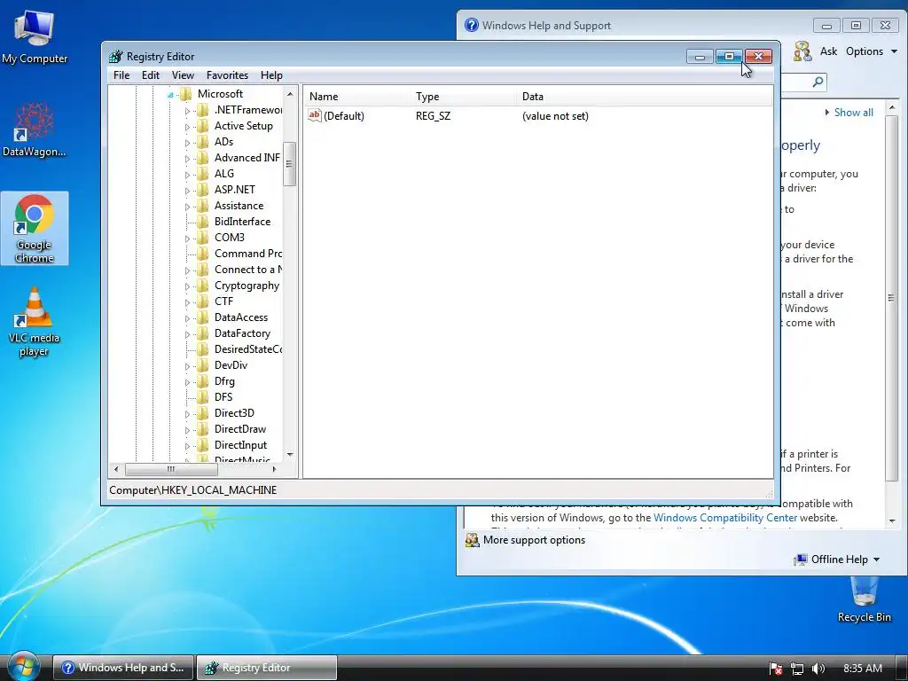
Task: Open the Registry Editor Help menu
Action: click(271, 75)
